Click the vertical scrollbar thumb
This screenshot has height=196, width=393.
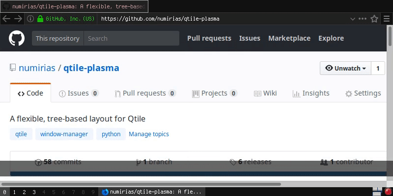coord(390,36)
